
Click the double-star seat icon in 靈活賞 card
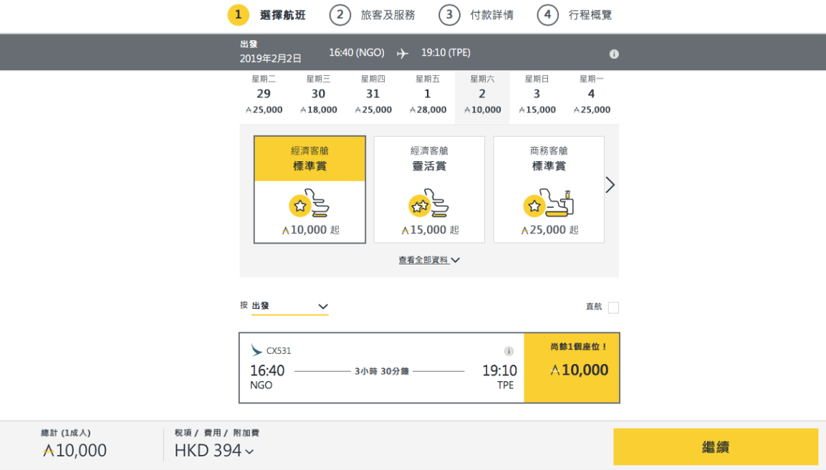(429, 205)
